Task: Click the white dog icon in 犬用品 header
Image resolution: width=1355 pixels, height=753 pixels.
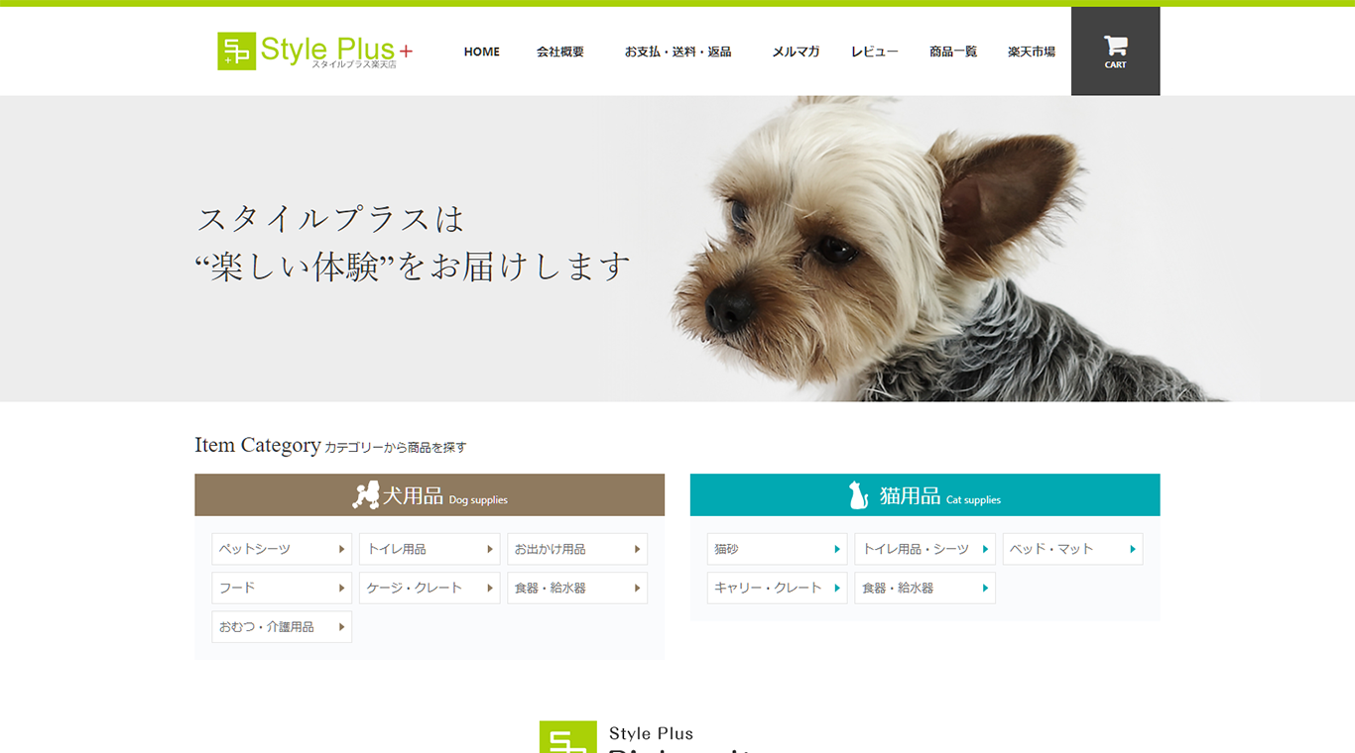Action: (366, 495)
